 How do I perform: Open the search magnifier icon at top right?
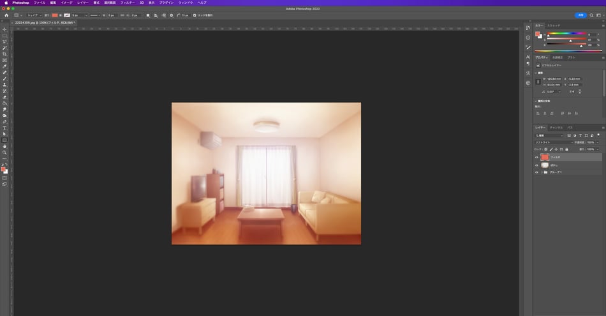(591, 15)
